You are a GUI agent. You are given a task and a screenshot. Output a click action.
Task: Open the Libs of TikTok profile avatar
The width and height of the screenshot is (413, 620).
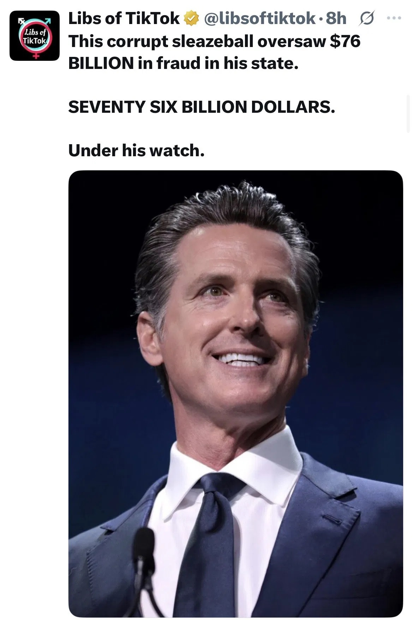[x=35, y=36]
